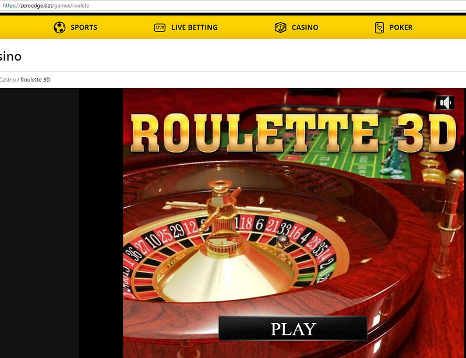The height and width of the screenshot is (358, 466).
Task: Start the game with PLAY button
Action: pyautogui.click(x=293, y=328)
